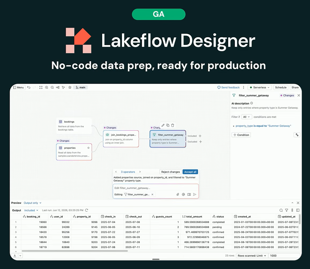The width and height of the screenshot is (310, 269).
Task: Click the undo arrow icon
Action: (x=29, y=87)
